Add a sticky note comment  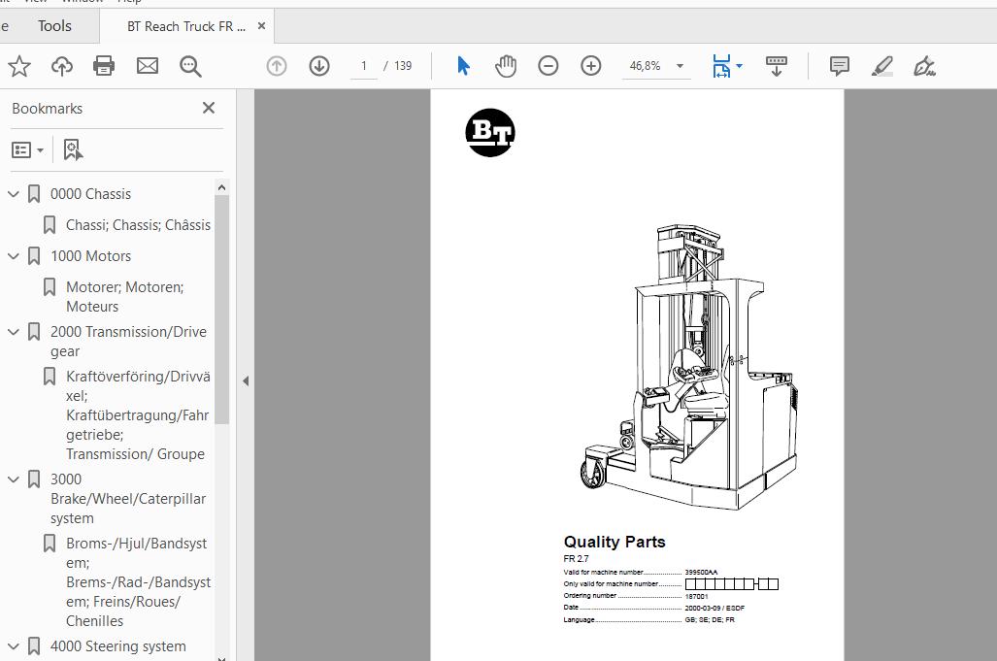(x=840, y=66)
